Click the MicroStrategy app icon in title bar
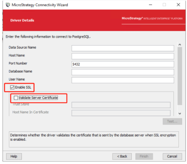This screenshot has width=187, height=164. (x=8, y=5)
